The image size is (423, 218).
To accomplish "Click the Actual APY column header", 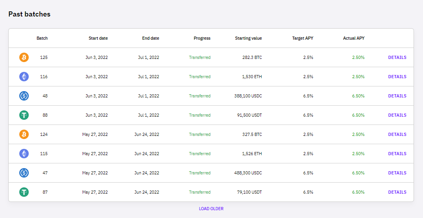I will click(353, 38).
